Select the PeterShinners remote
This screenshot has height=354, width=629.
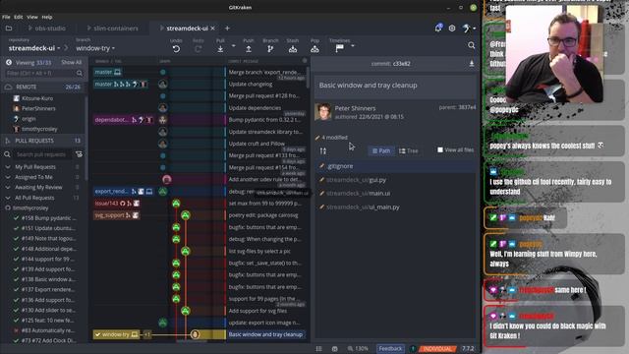38,108
